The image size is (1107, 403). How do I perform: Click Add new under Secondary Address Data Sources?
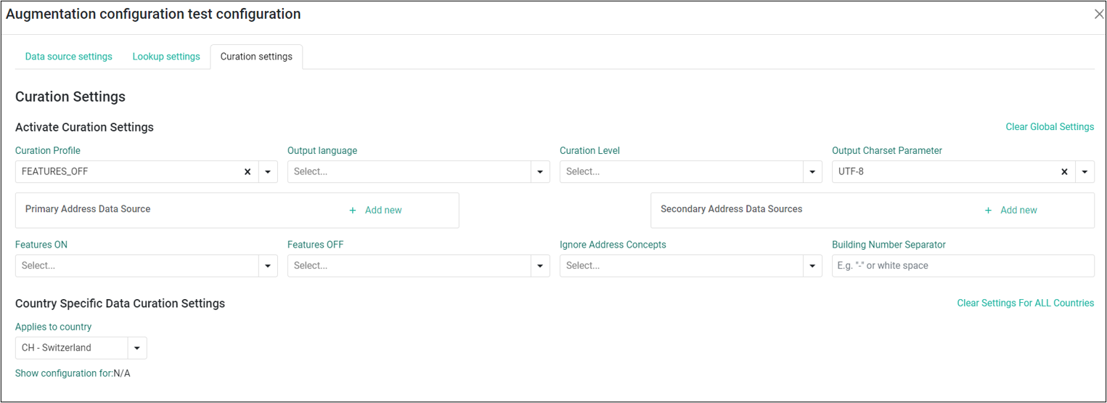click(1018, 211)
